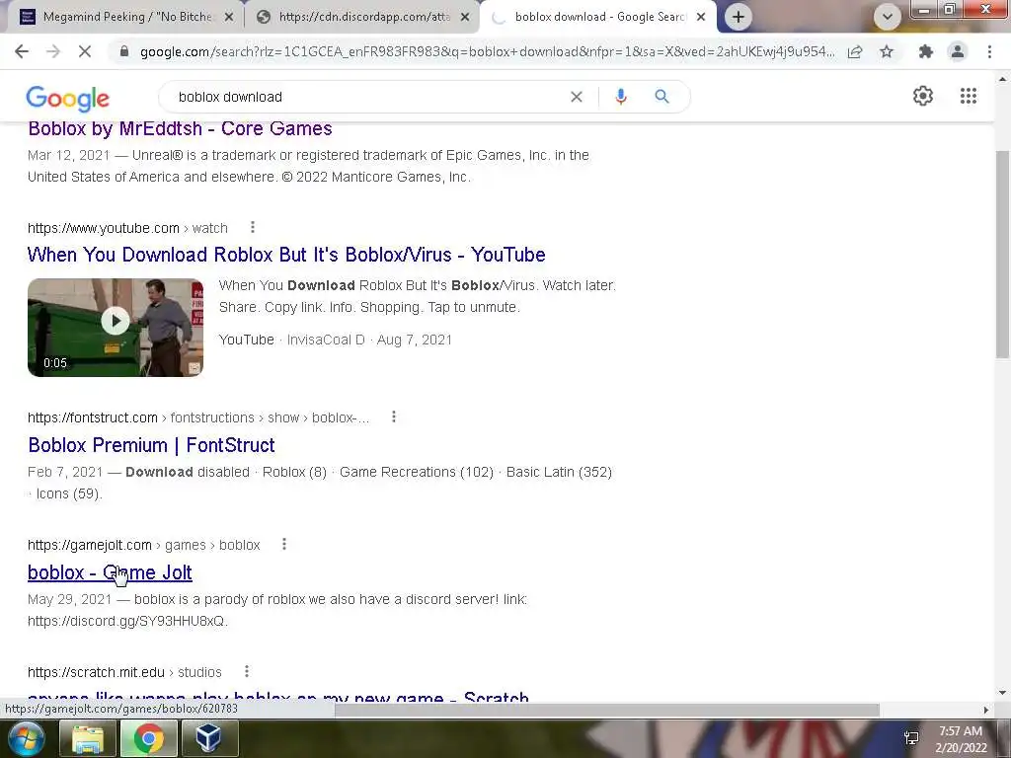Open the extensions puzzle icon
The image size is (1011, 758).
tap(926, 51)
